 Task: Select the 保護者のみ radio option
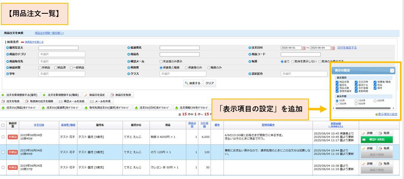(x=186, y=67)
